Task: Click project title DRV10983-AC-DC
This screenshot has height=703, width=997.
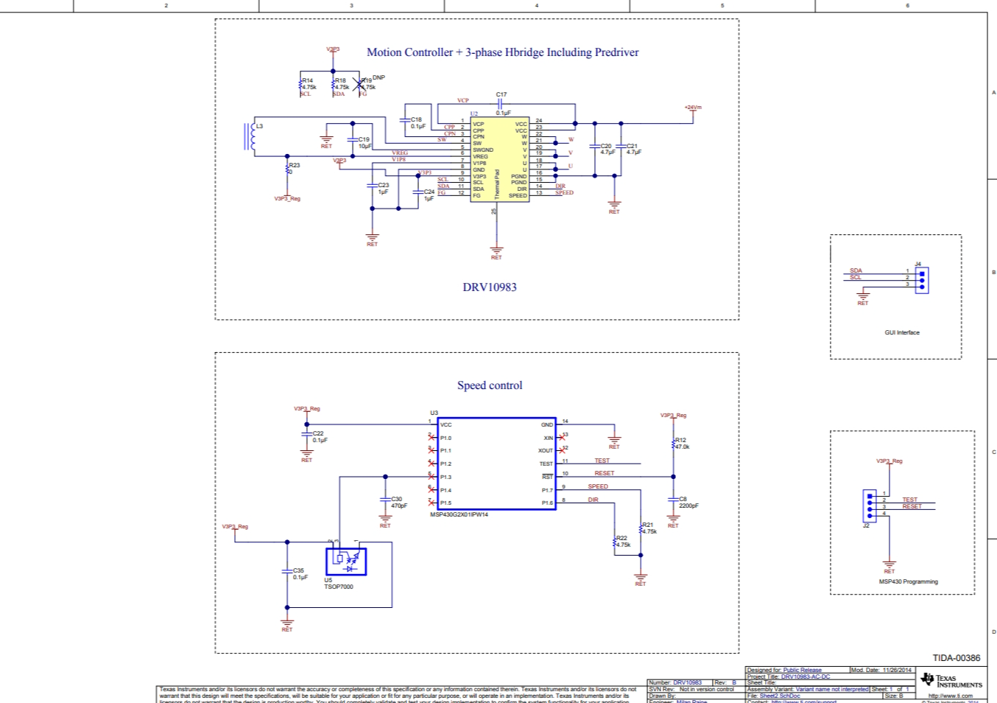Action: coord(806,676)
